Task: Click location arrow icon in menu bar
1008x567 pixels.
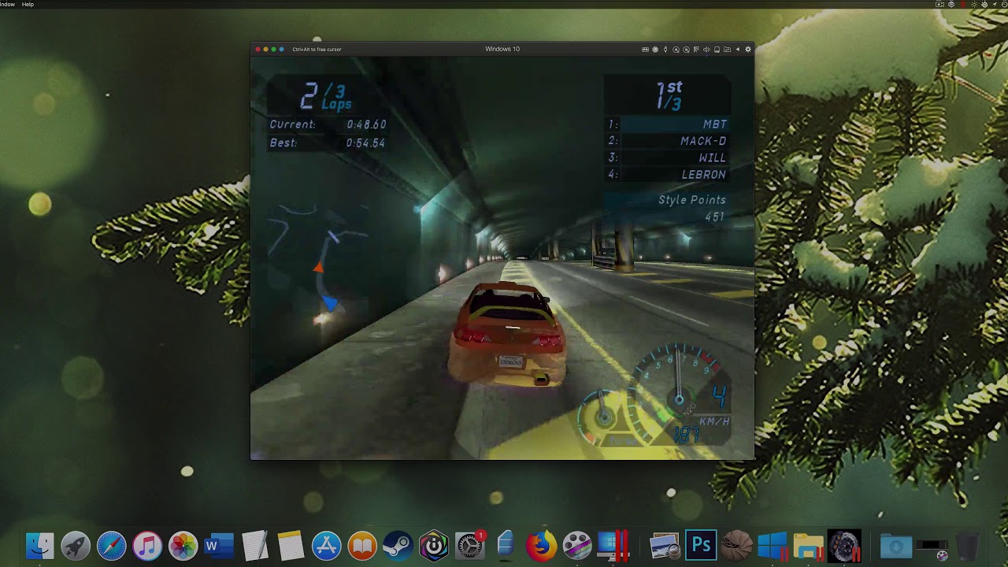Action: pyautogui.click(x=995, y=5)
